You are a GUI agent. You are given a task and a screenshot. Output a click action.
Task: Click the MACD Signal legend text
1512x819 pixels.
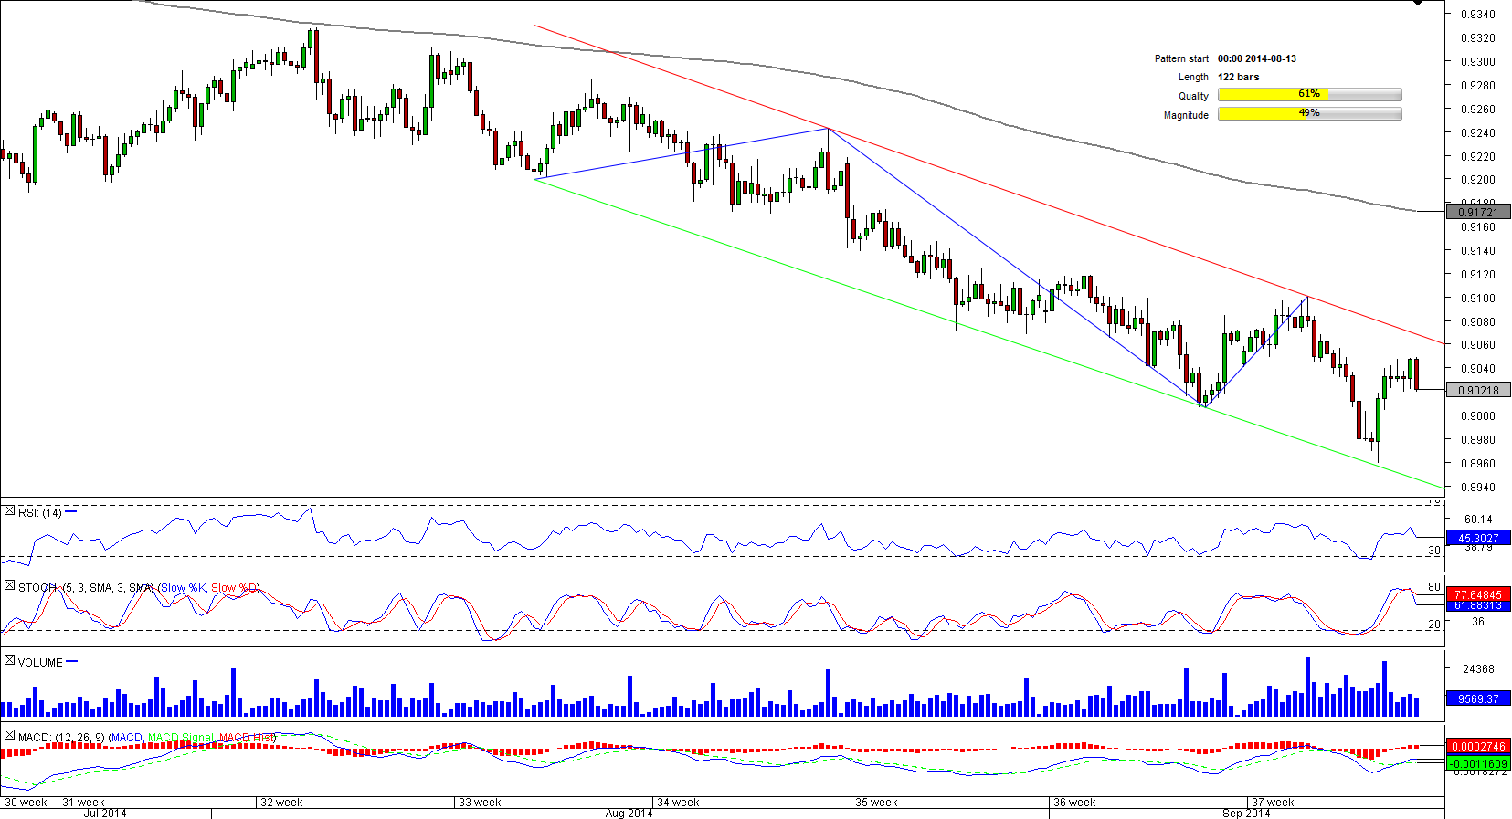coord(181,738)
